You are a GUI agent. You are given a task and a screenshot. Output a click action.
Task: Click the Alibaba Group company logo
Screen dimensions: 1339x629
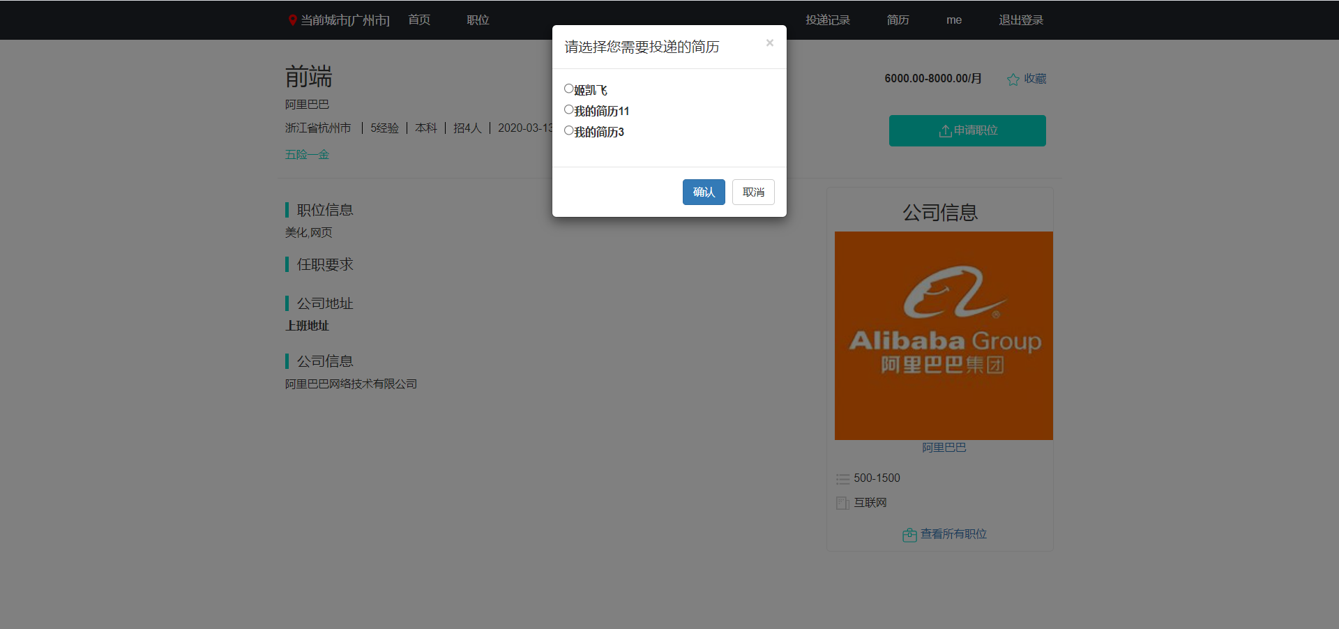tap(944, 335)
